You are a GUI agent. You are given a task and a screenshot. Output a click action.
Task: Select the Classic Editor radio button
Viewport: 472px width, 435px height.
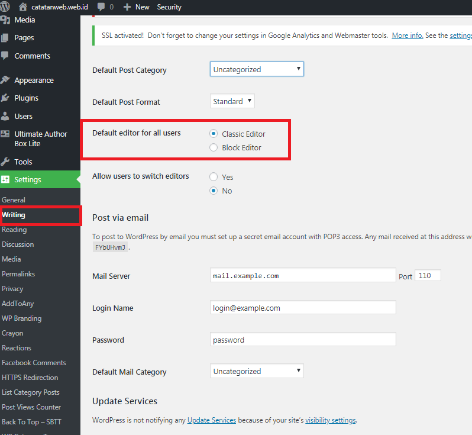click(x=214, y=134)
